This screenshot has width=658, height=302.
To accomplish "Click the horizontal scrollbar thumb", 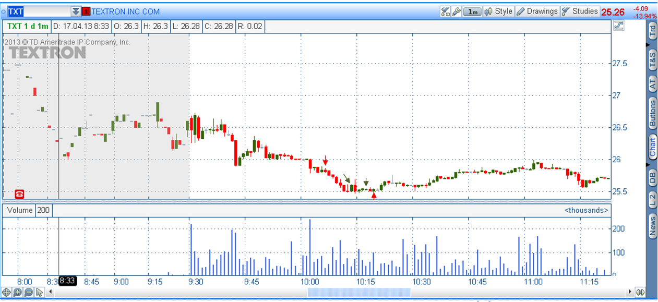I will tap(360, 292).
